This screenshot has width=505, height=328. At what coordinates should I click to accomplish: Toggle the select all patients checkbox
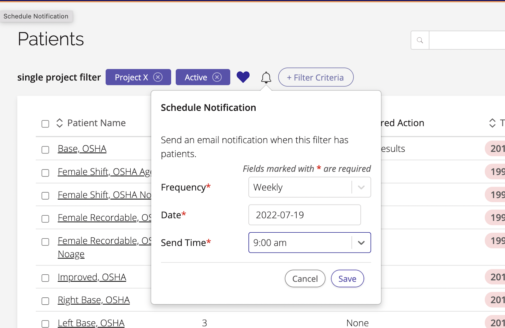tap(45, 123)
